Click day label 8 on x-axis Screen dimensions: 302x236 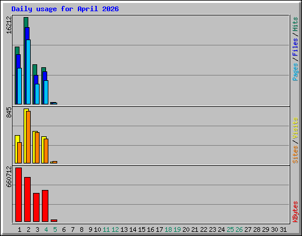tap(81, 230)
